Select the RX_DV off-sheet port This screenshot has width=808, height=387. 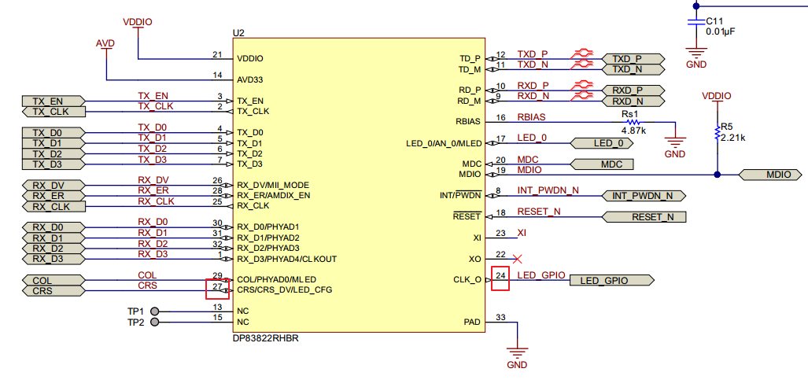pyautogui.click(x=53, y=186)
